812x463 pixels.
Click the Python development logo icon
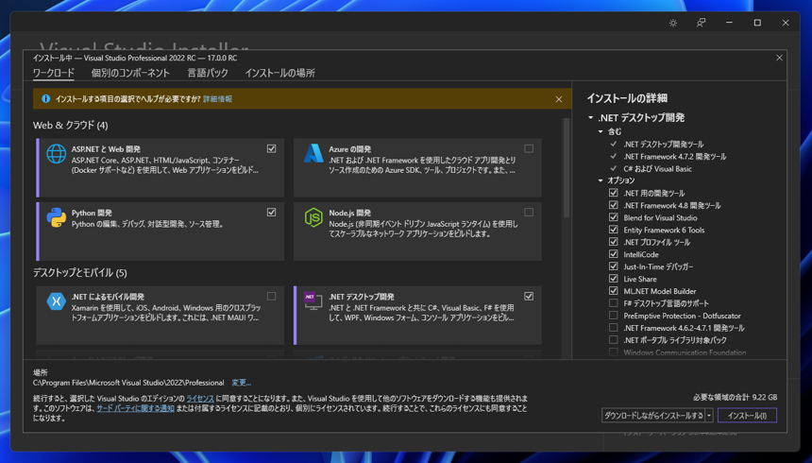(57, 217)
